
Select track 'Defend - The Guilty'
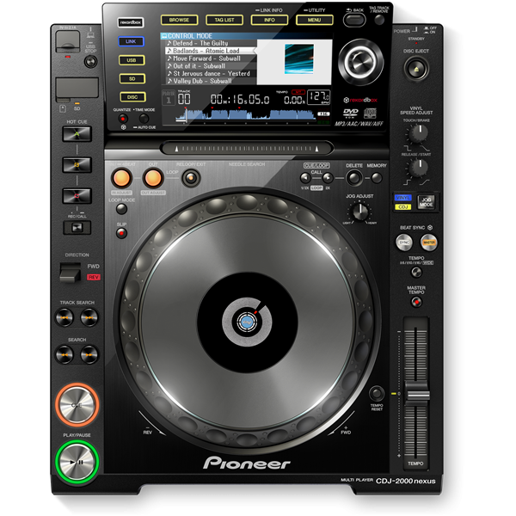[210, 43]
